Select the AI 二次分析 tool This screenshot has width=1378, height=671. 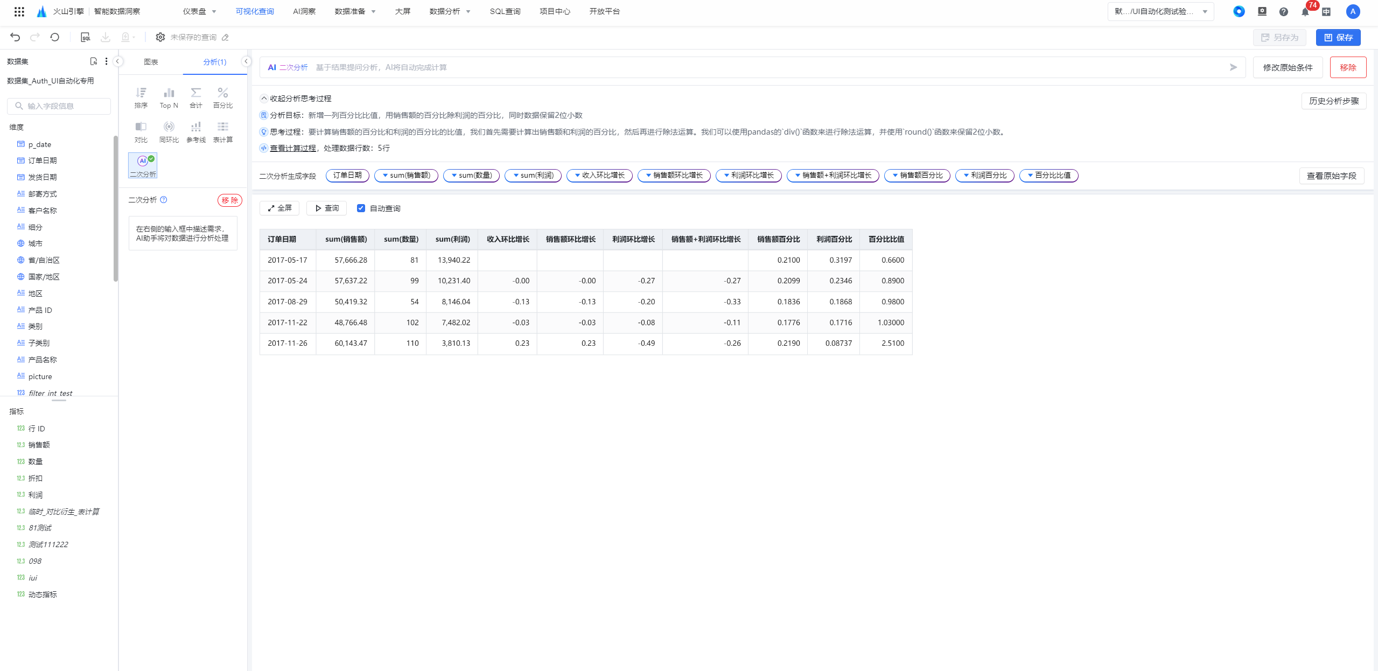click(143, 166)
